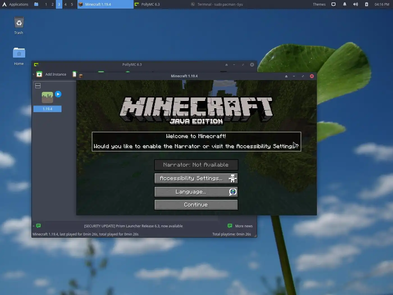Screen dimensions: 393x295
Task: Click the 04:16 PM clock
Action: (x=382, y=4)
